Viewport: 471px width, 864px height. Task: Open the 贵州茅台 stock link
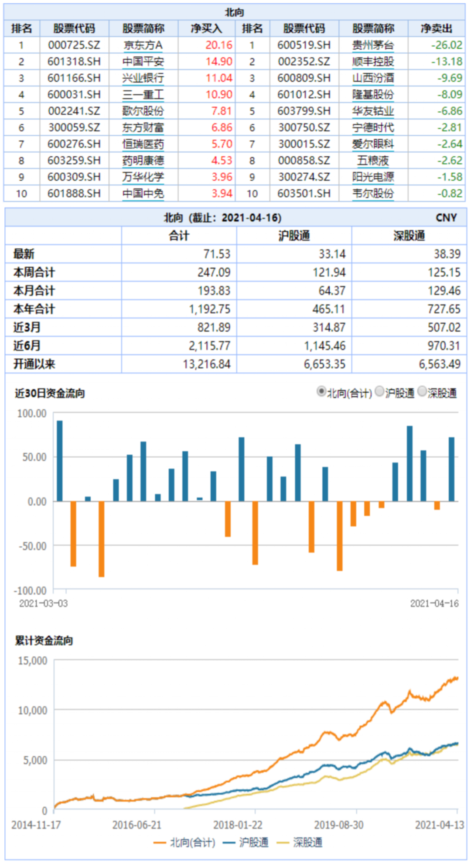pos(373,45)
